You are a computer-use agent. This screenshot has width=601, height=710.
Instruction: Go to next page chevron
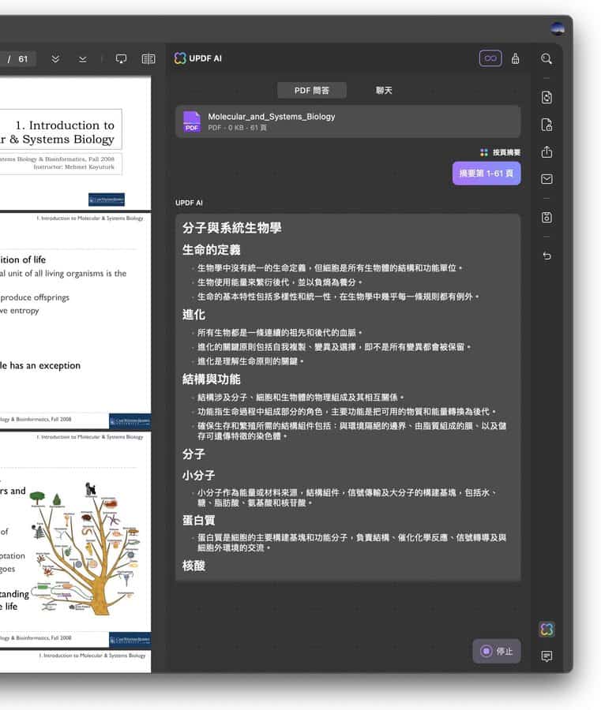(x=83, y=59)
